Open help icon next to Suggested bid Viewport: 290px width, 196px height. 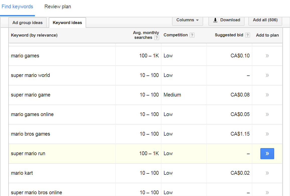pyautogui.click(x=248, y=35)
